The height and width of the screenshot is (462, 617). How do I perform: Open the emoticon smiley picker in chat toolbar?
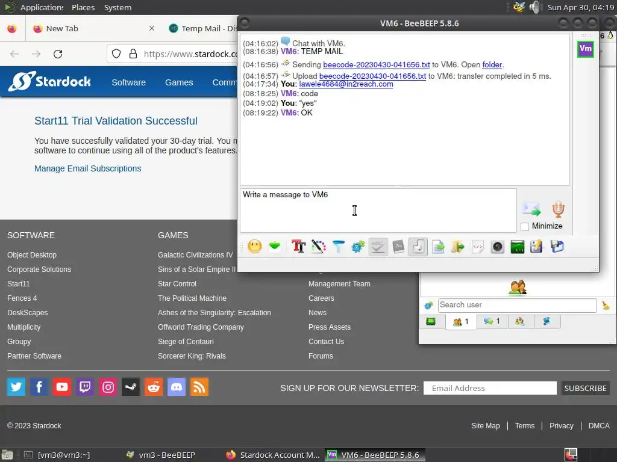(x=255, y=247)
